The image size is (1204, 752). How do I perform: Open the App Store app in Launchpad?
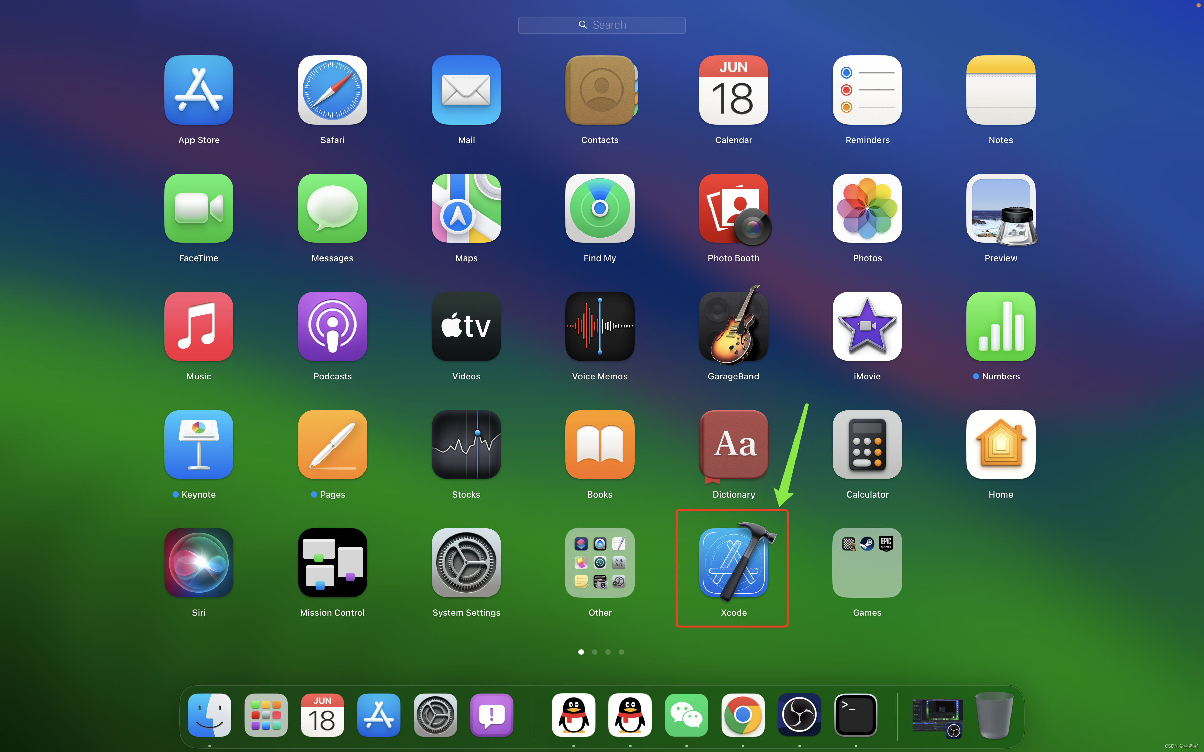click(199, 90)
